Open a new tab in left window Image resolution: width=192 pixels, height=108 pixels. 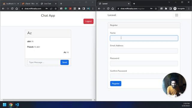[61, 4]
